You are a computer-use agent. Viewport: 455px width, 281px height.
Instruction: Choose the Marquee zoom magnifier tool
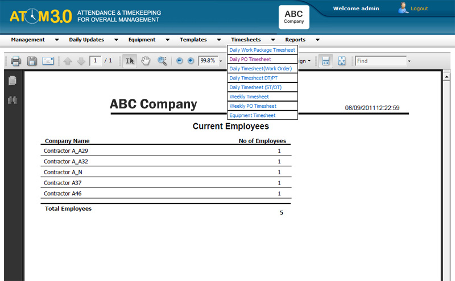162,61
